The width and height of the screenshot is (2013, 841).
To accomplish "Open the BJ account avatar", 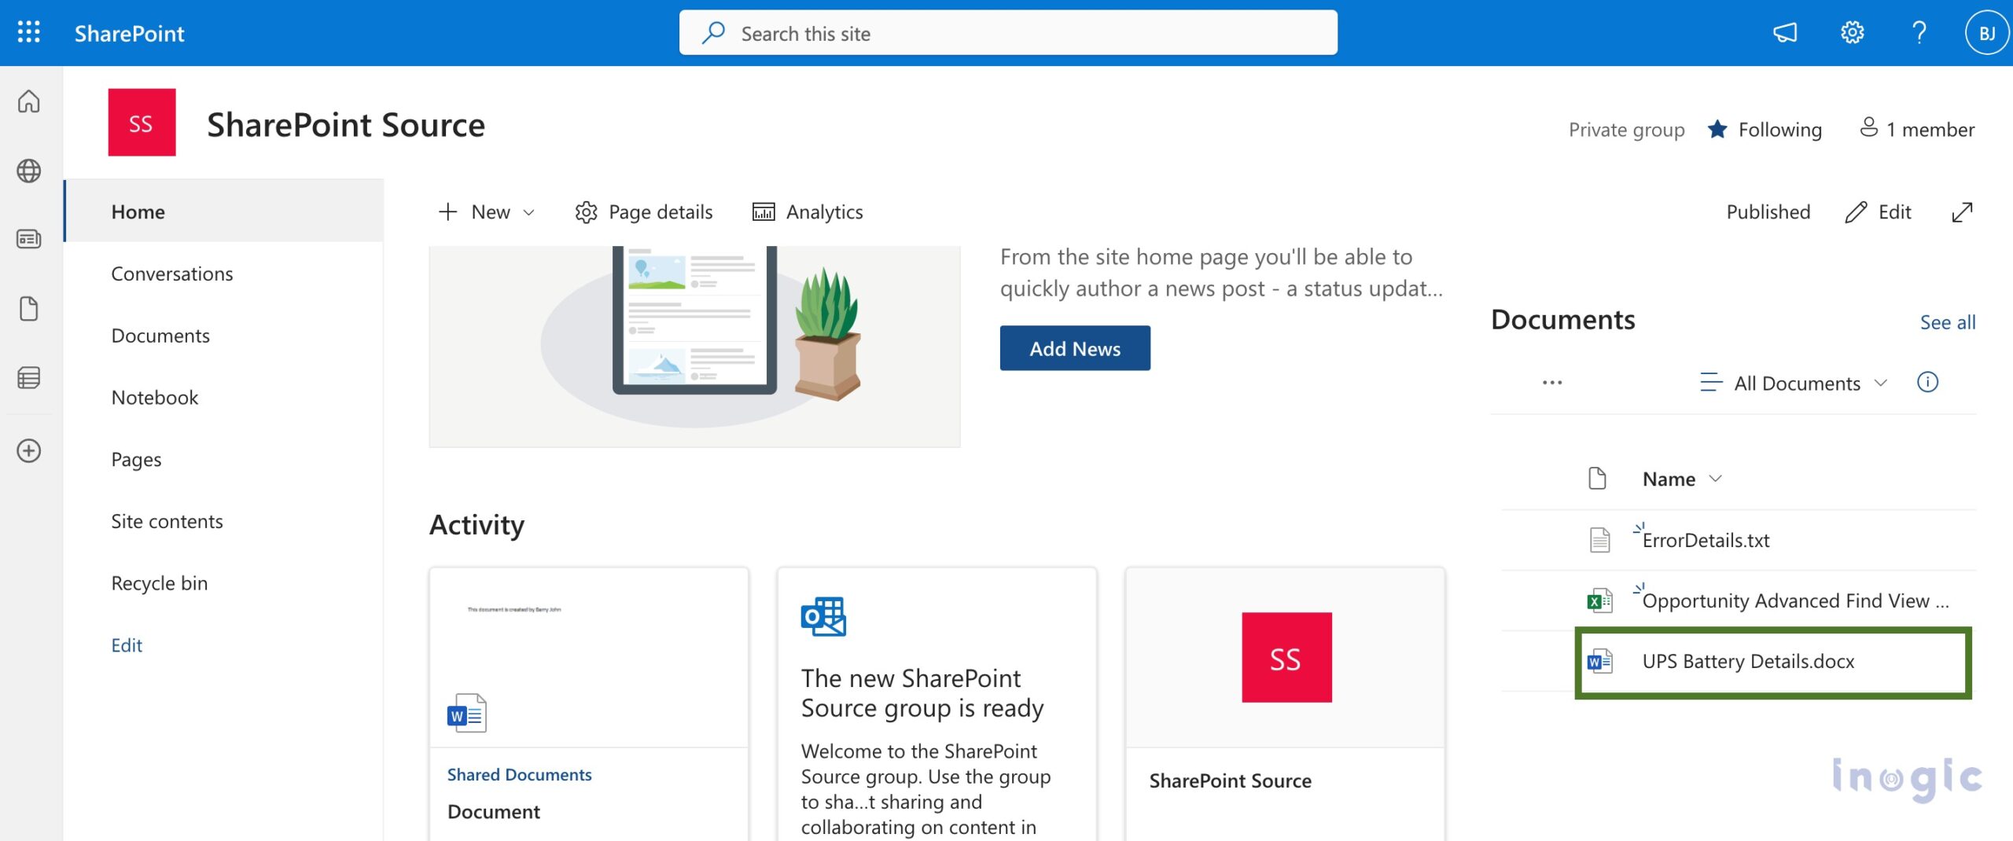I will 1987,33.
